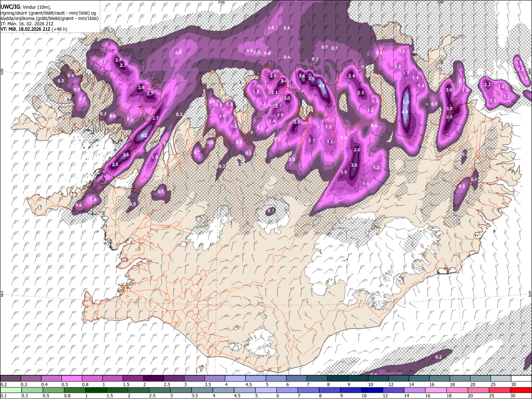The height and width of the screenshot is (399, 532).
Task: Click the rigning/skúrir legend description line
Action: point(49,12)
